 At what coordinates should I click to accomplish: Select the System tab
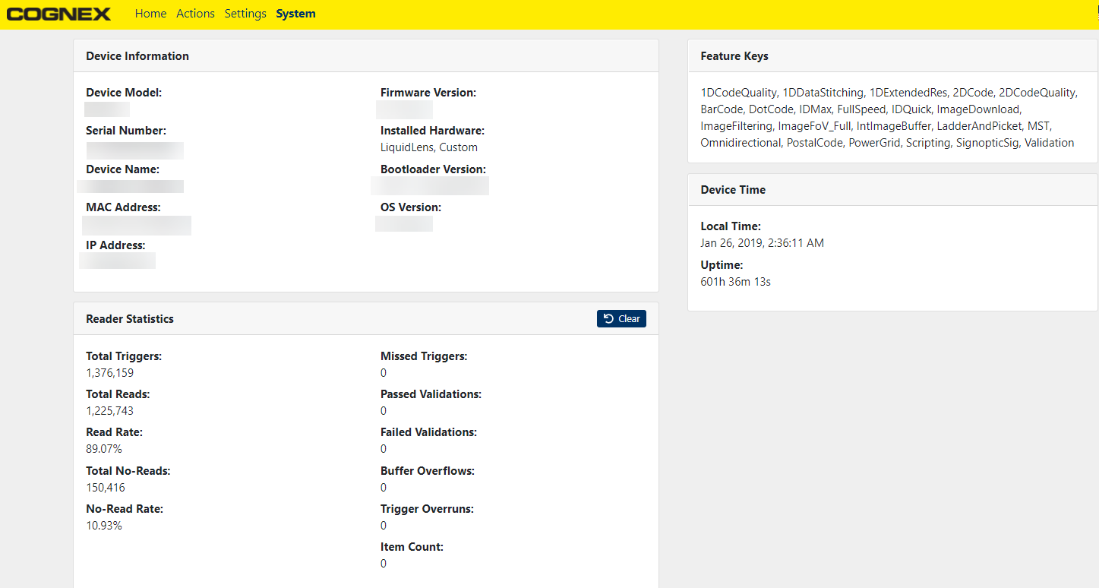coord(295,14)
